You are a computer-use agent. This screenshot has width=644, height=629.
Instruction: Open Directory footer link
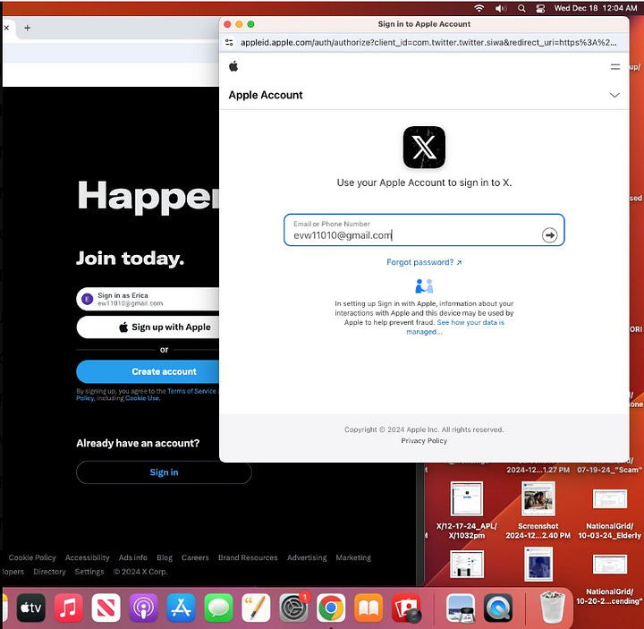point(49,572)
